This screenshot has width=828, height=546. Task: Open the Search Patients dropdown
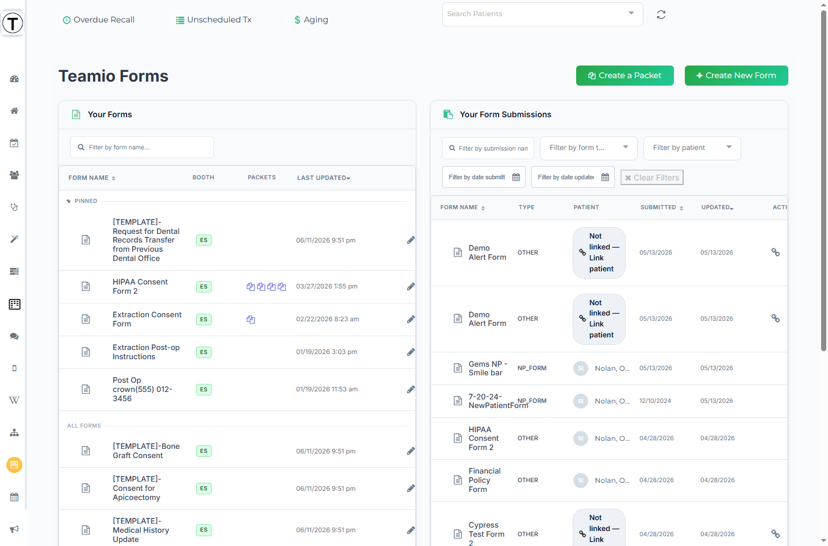[x=542, y=14]
